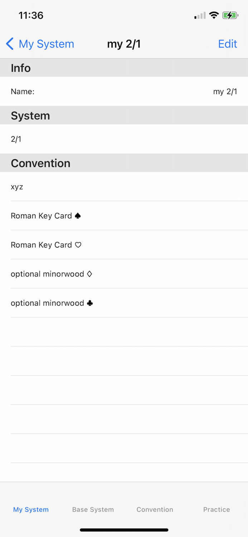This screenshot has width=248, height=537.
Task: Switch to the Base System tab
Action: (93, 509)
